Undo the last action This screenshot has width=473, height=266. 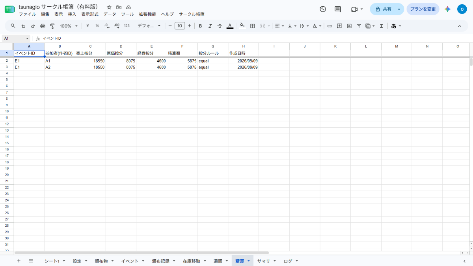tap(23, 26)
